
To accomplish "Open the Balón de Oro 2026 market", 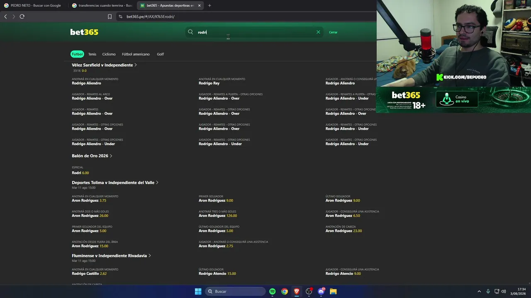I will point(92,156).
